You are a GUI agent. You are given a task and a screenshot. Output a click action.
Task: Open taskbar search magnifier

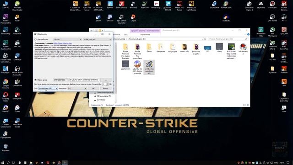pos(8,163)
